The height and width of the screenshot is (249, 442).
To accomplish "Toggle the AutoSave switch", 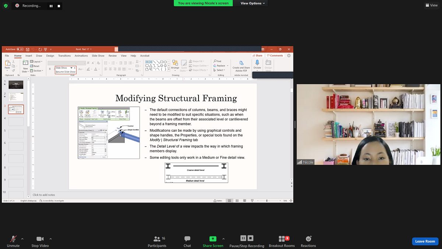I will tap(20, 49).
